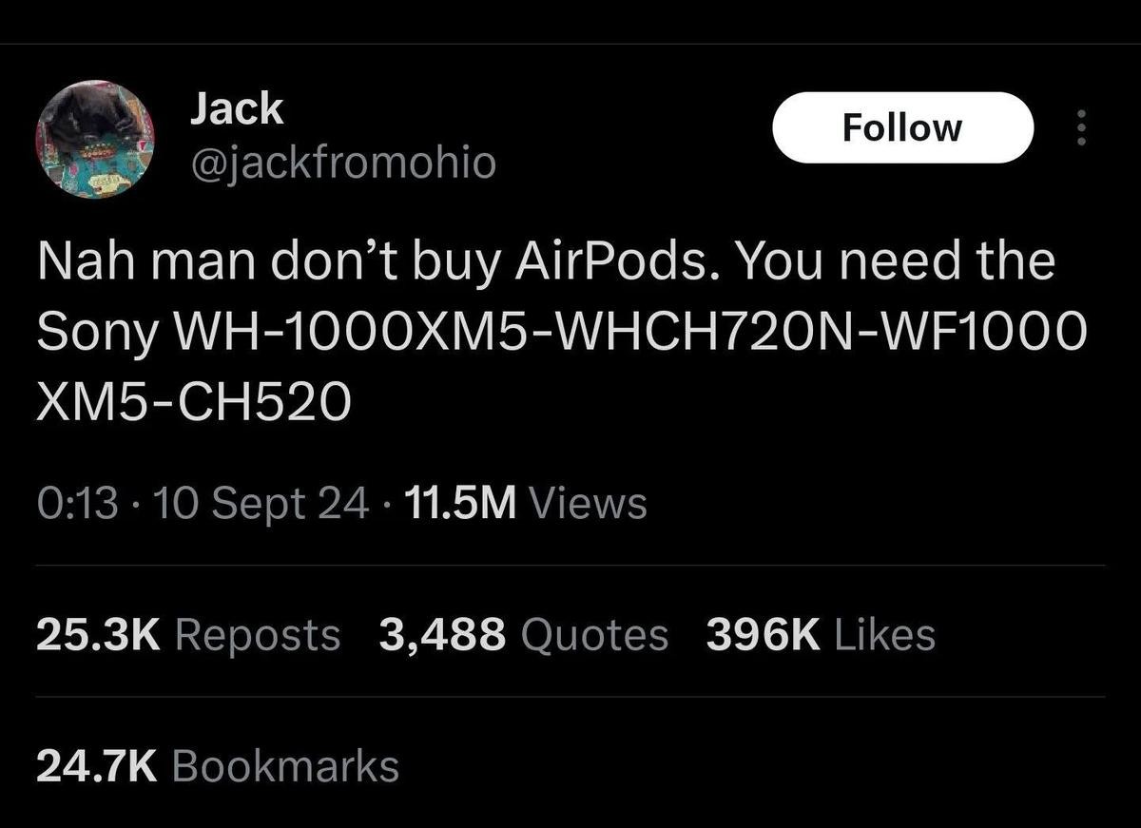Open the 24.7K Bookmarks count
1141x828 pixels.
click(x=218, y=765)
